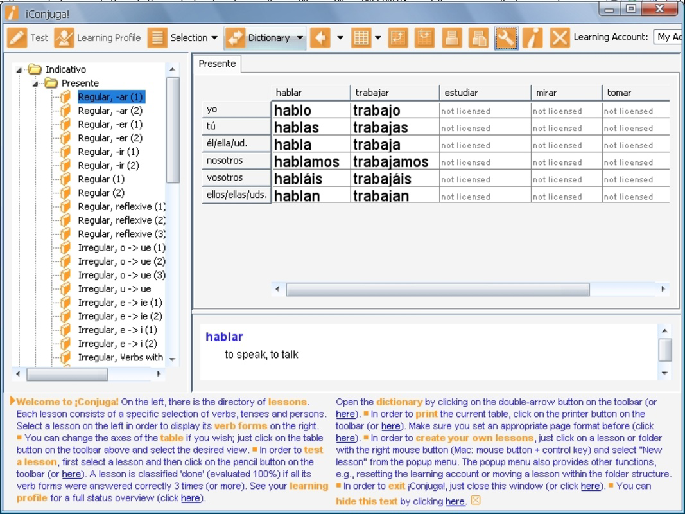Image resolution: width=685 pixels, height=514 pixels.
Task: Click 'here' link after double-arrow dictionary text
Action: tap(345, 414)
